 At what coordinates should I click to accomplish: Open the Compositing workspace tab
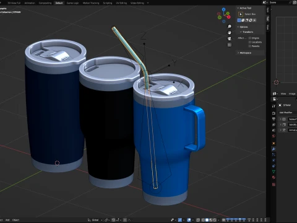tap(45, 3)
